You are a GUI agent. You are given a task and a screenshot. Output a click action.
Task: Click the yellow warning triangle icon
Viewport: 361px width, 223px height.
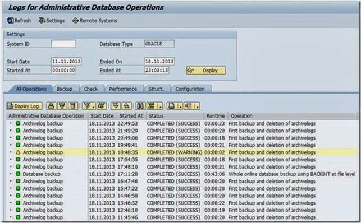pos(18,152)
